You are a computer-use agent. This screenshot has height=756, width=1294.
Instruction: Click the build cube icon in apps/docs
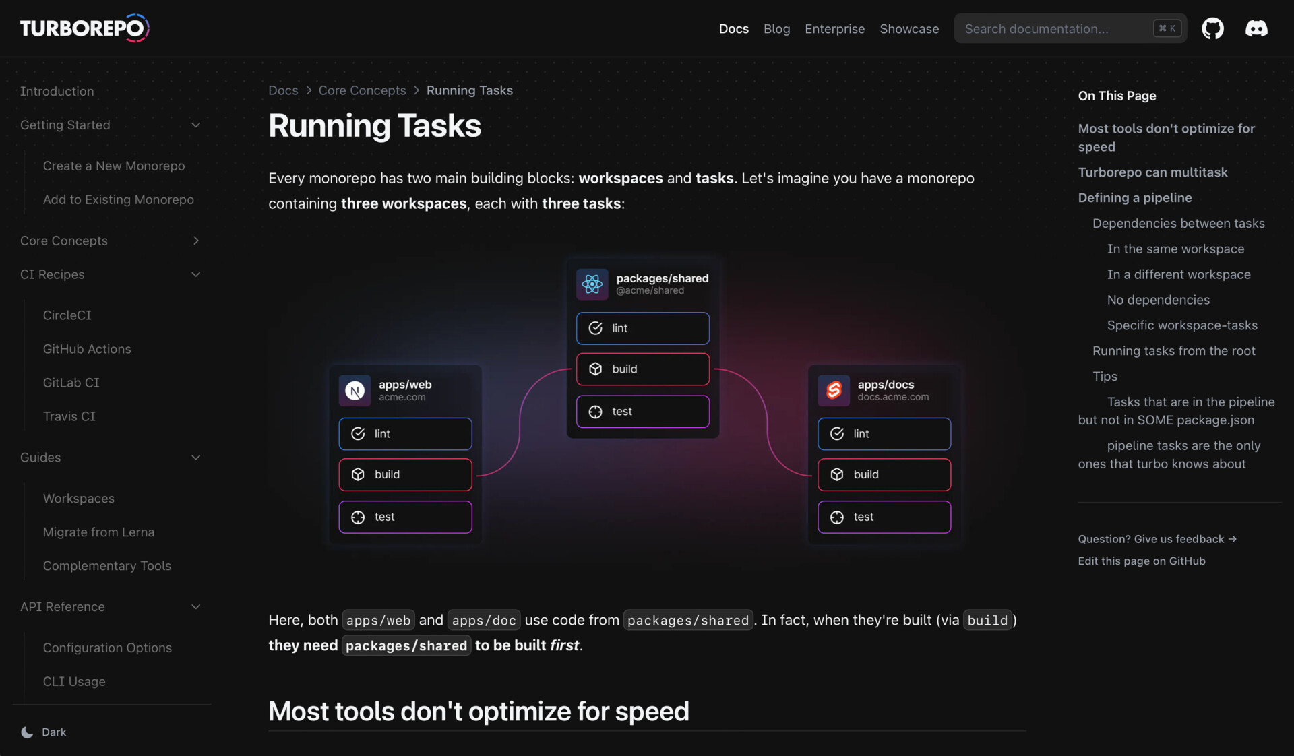[837, 474]
